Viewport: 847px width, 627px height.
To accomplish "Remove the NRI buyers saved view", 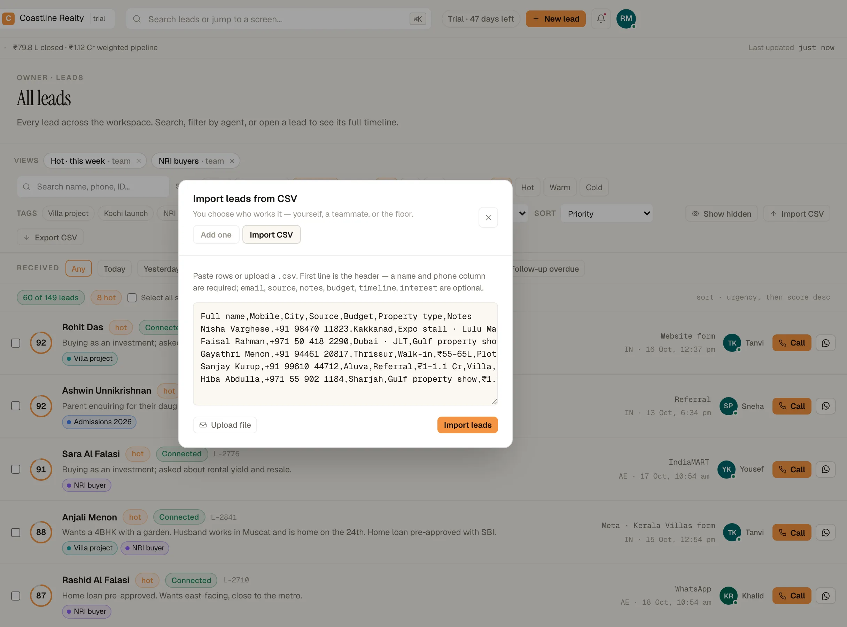I will (x=232, y=161).
